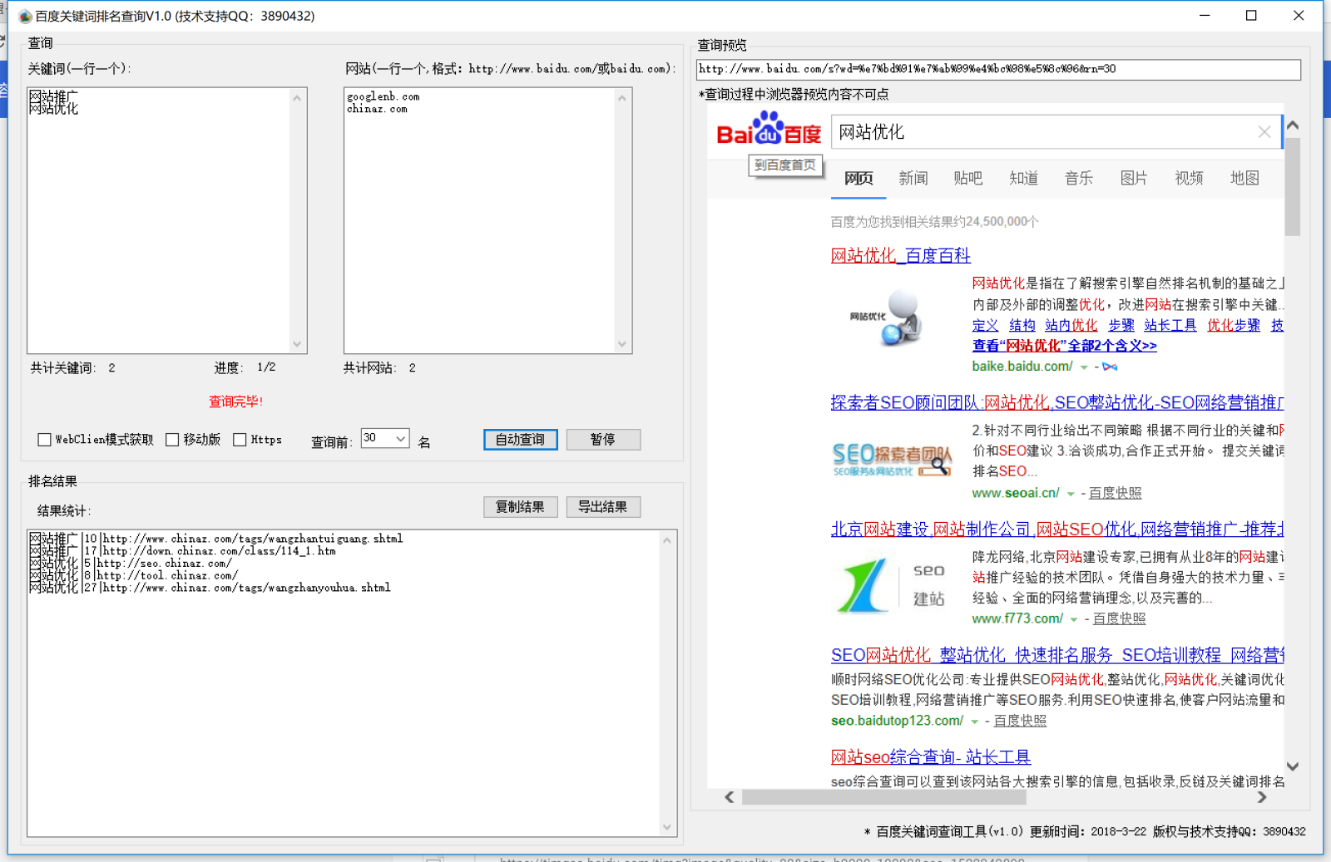The image size is (1331, 862).
Task: Click the 优化步骤 sublink
Action: (1234, 326)
